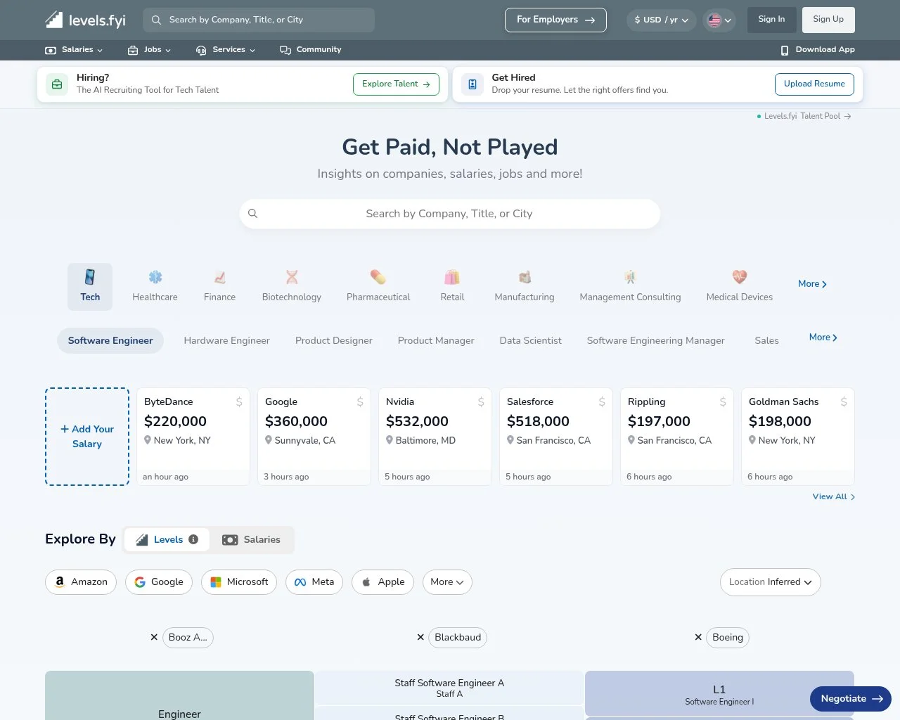Select the Amazon company chip

coord(81,582)
